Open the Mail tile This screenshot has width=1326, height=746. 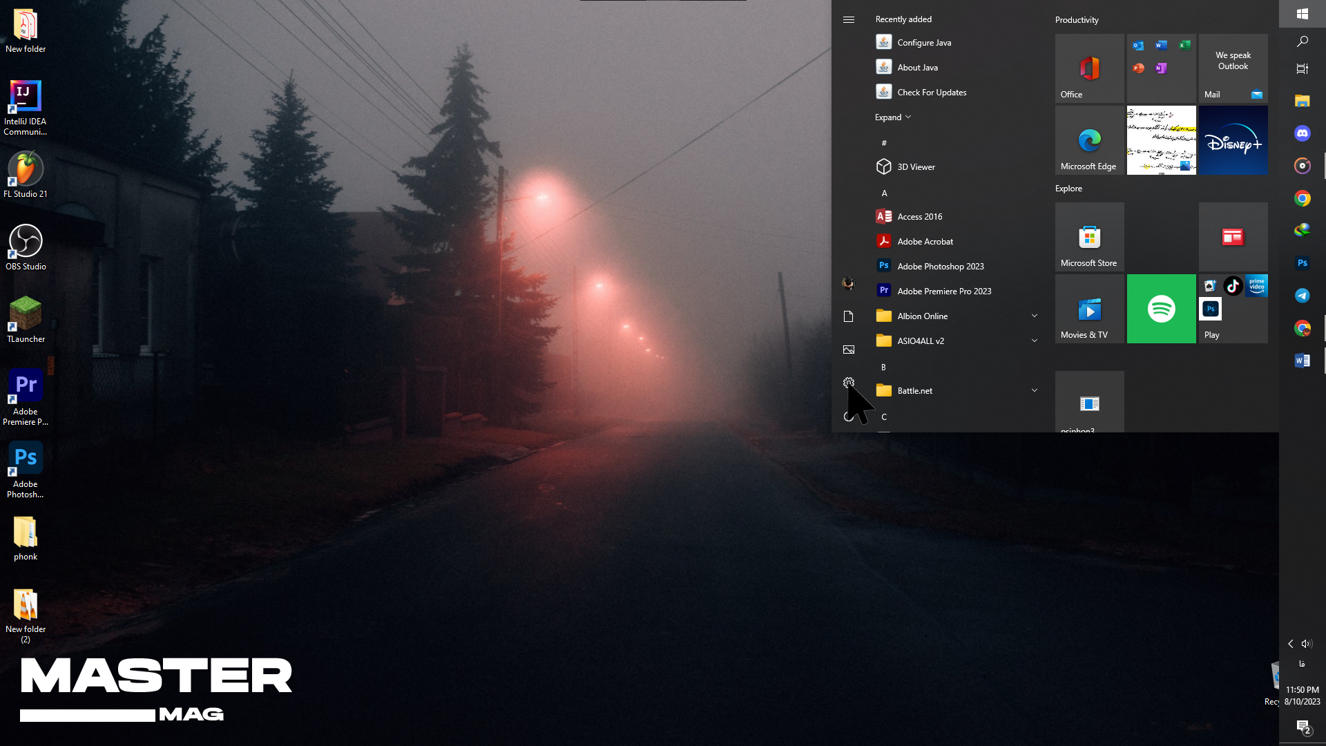(x=1233, y=68)
